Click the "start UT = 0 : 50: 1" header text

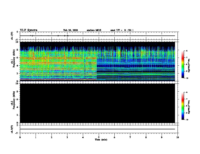(122, 30)
